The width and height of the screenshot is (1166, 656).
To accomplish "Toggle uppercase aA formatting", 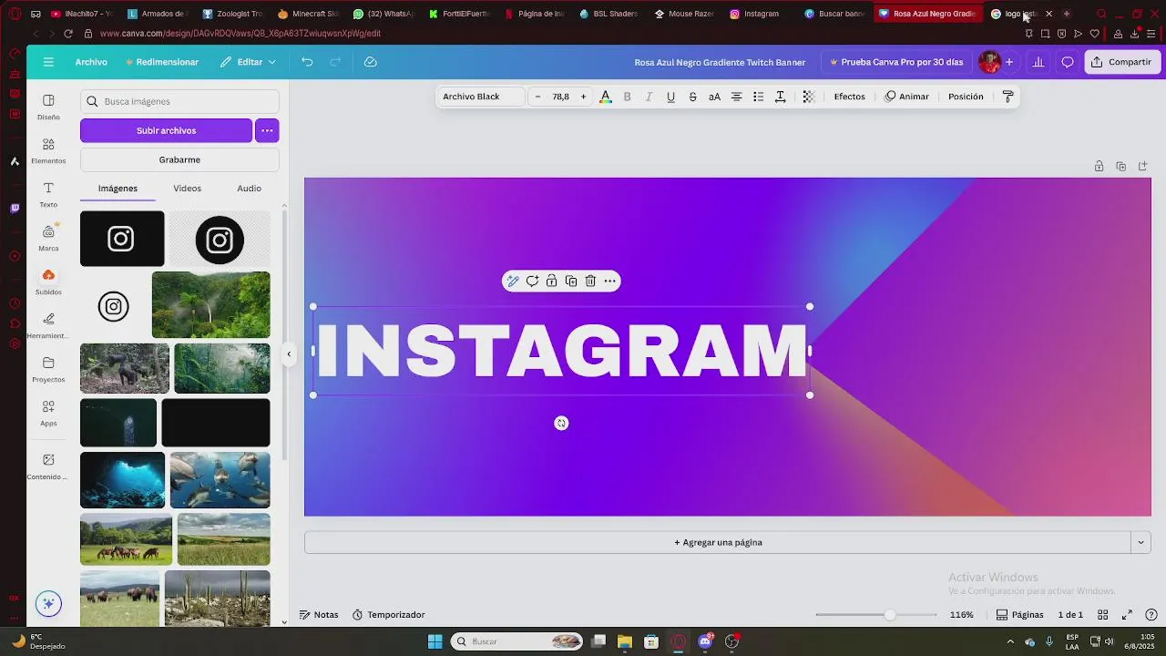I will [714, 97].
